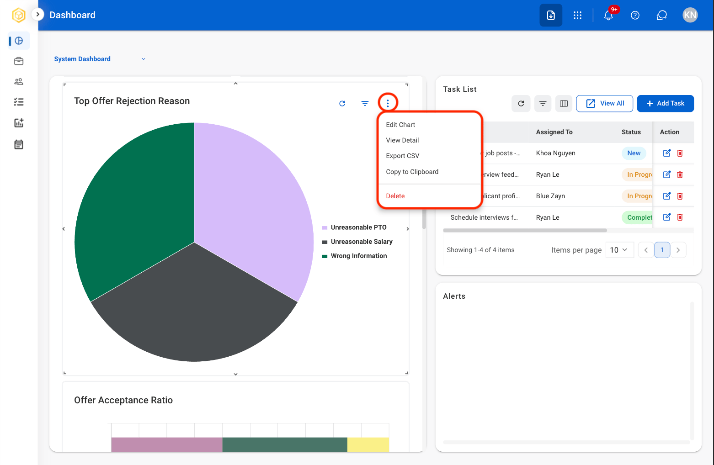The height and width of the screenshot is (465, 714).
Task: Sort by Assigned To column header
Action: click(x=554, y=132)
